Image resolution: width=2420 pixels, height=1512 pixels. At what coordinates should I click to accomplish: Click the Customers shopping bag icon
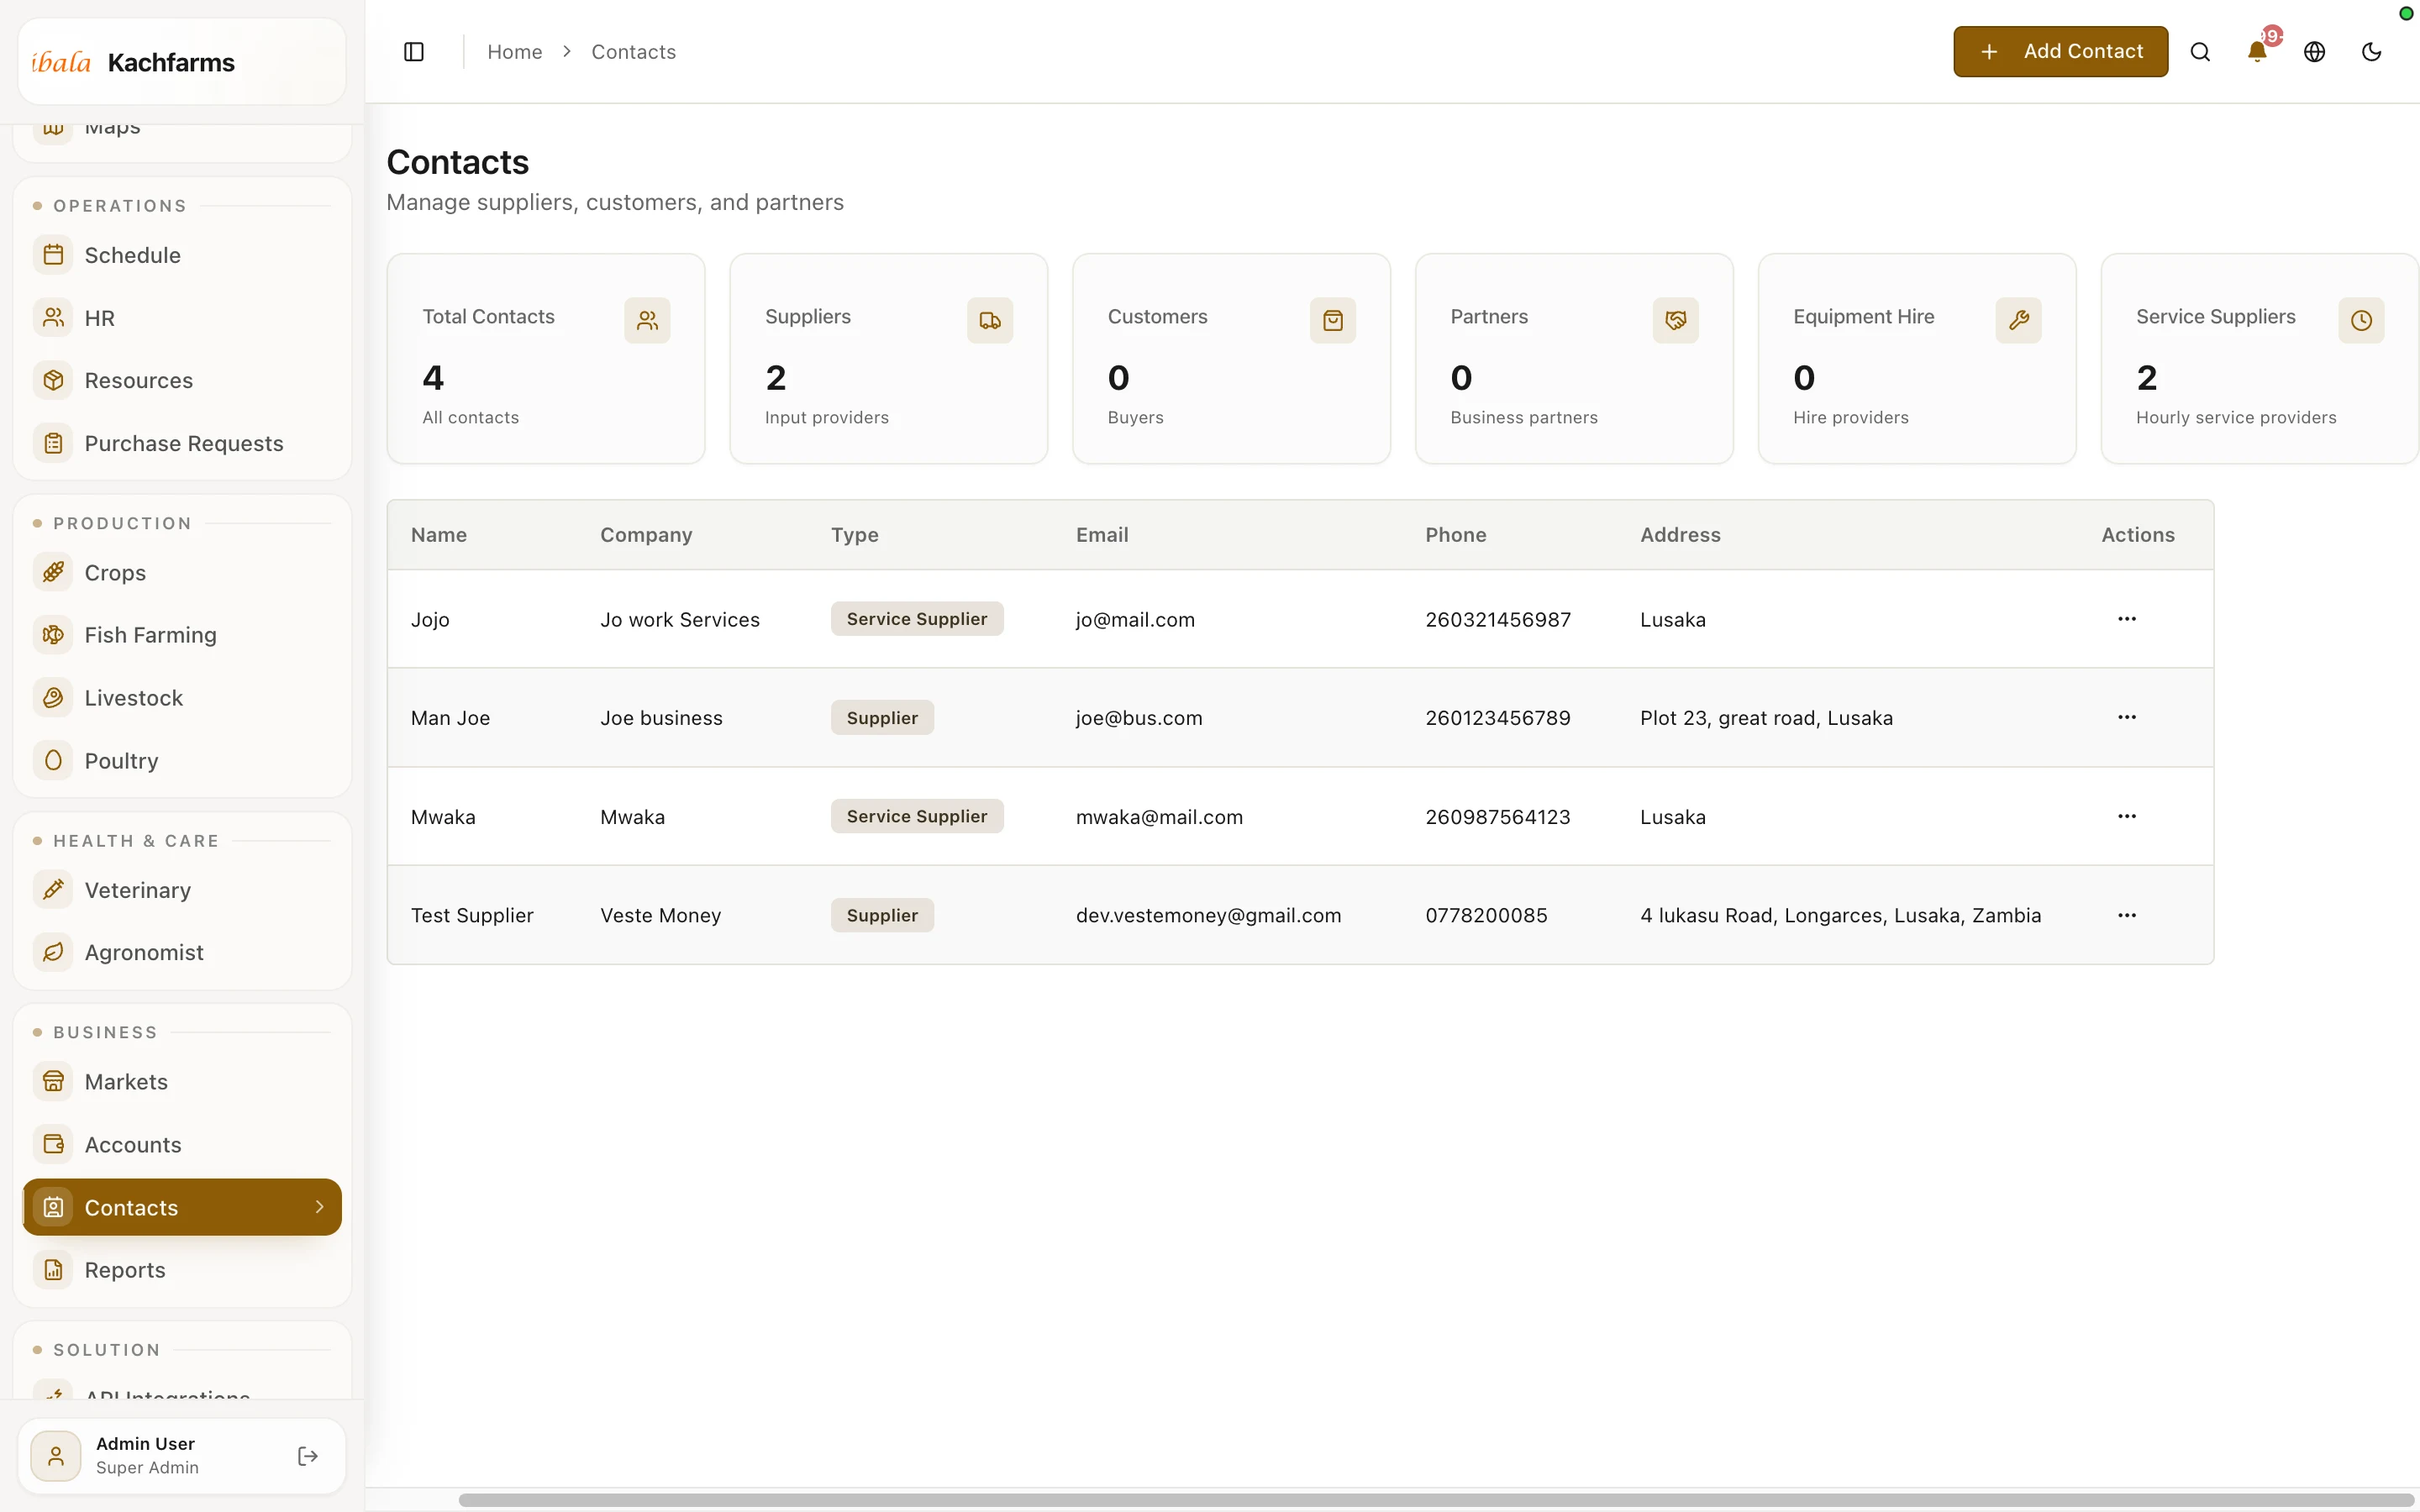1333,320
